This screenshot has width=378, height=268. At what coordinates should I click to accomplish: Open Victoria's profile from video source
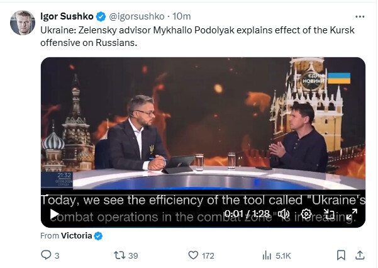point(76,236)
